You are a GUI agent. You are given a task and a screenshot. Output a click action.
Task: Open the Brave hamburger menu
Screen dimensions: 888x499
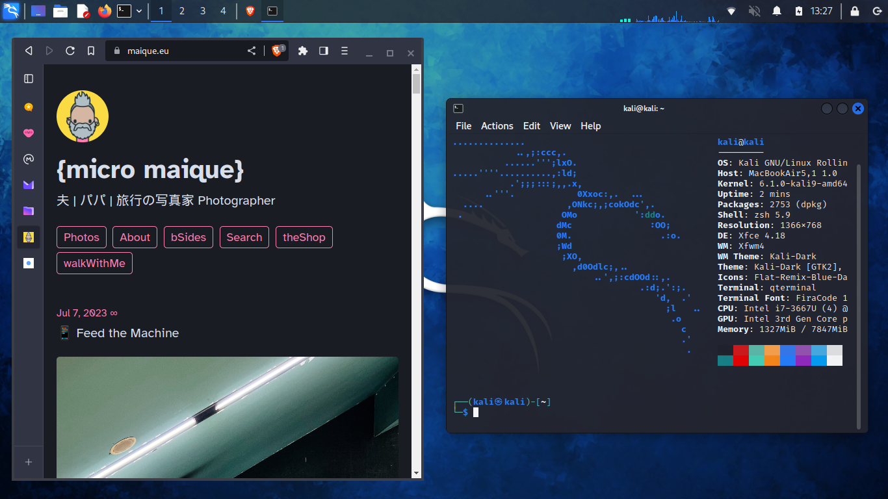tap(345, 51)
